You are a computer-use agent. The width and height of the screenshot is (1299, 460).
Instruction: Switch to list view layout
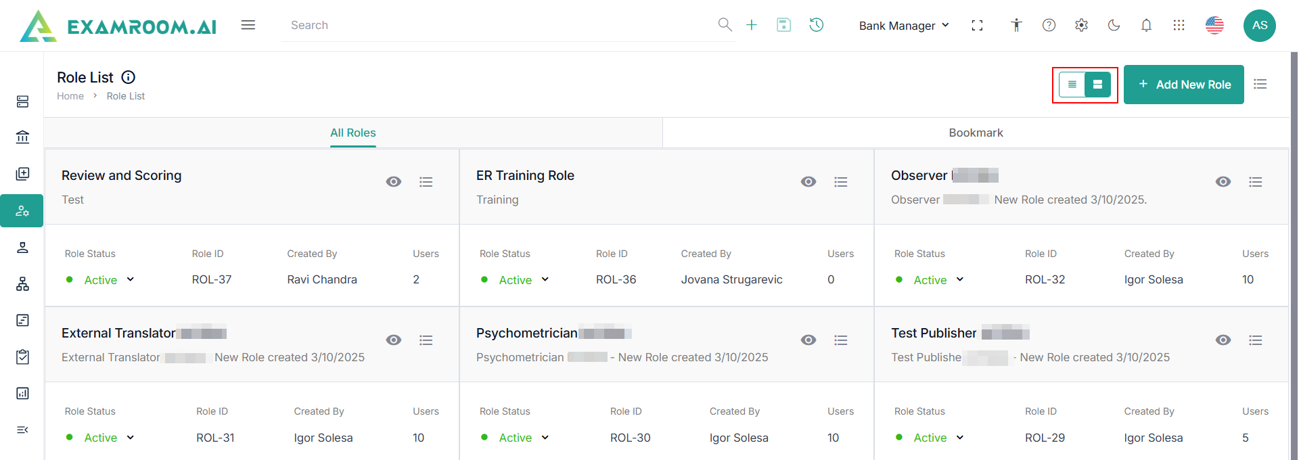tap(1072, 85)
